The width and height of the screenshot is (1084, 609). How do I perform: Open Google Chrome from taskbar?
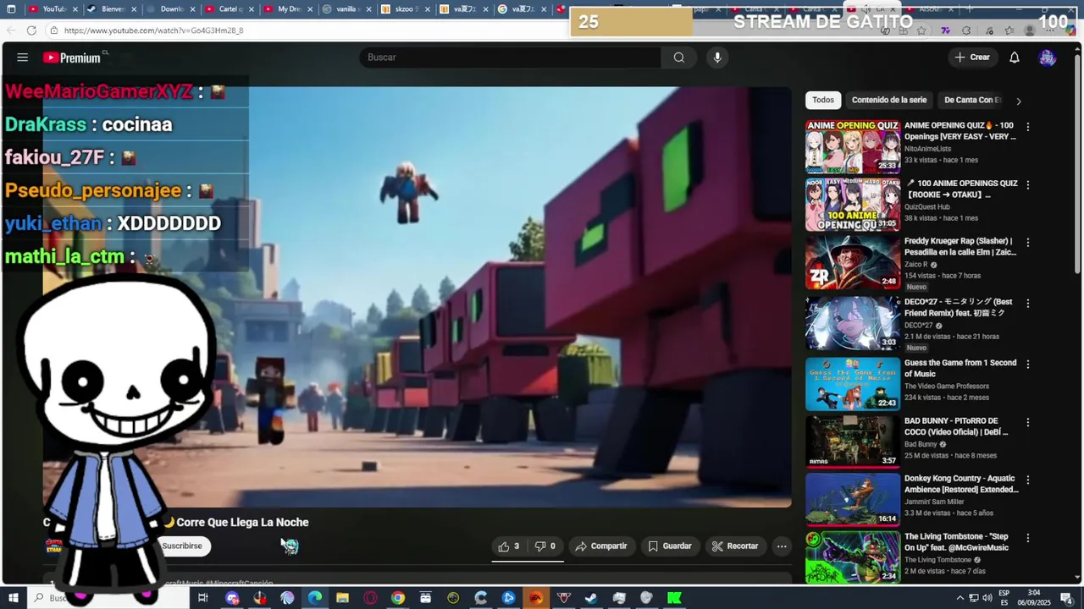[x=398, y=598]
